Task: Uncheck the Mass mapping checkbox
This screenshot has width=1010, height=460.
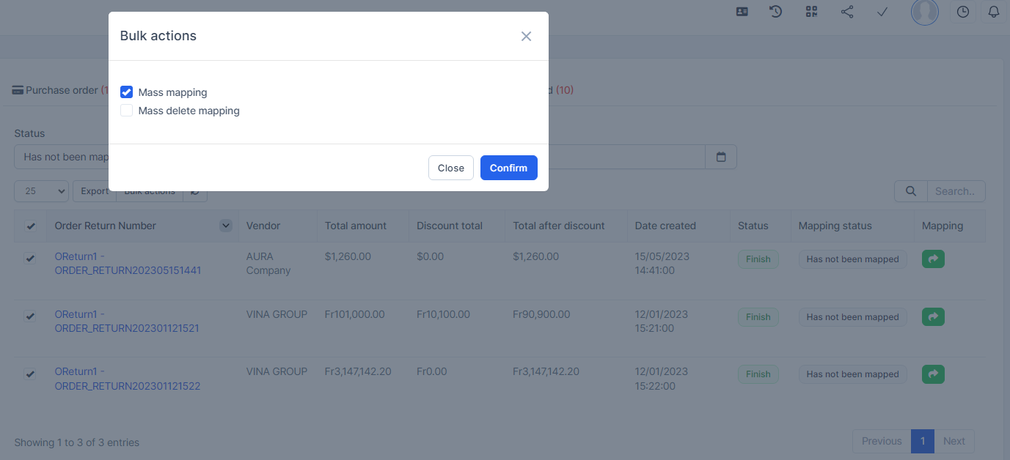Action: (x=126, y=92)
